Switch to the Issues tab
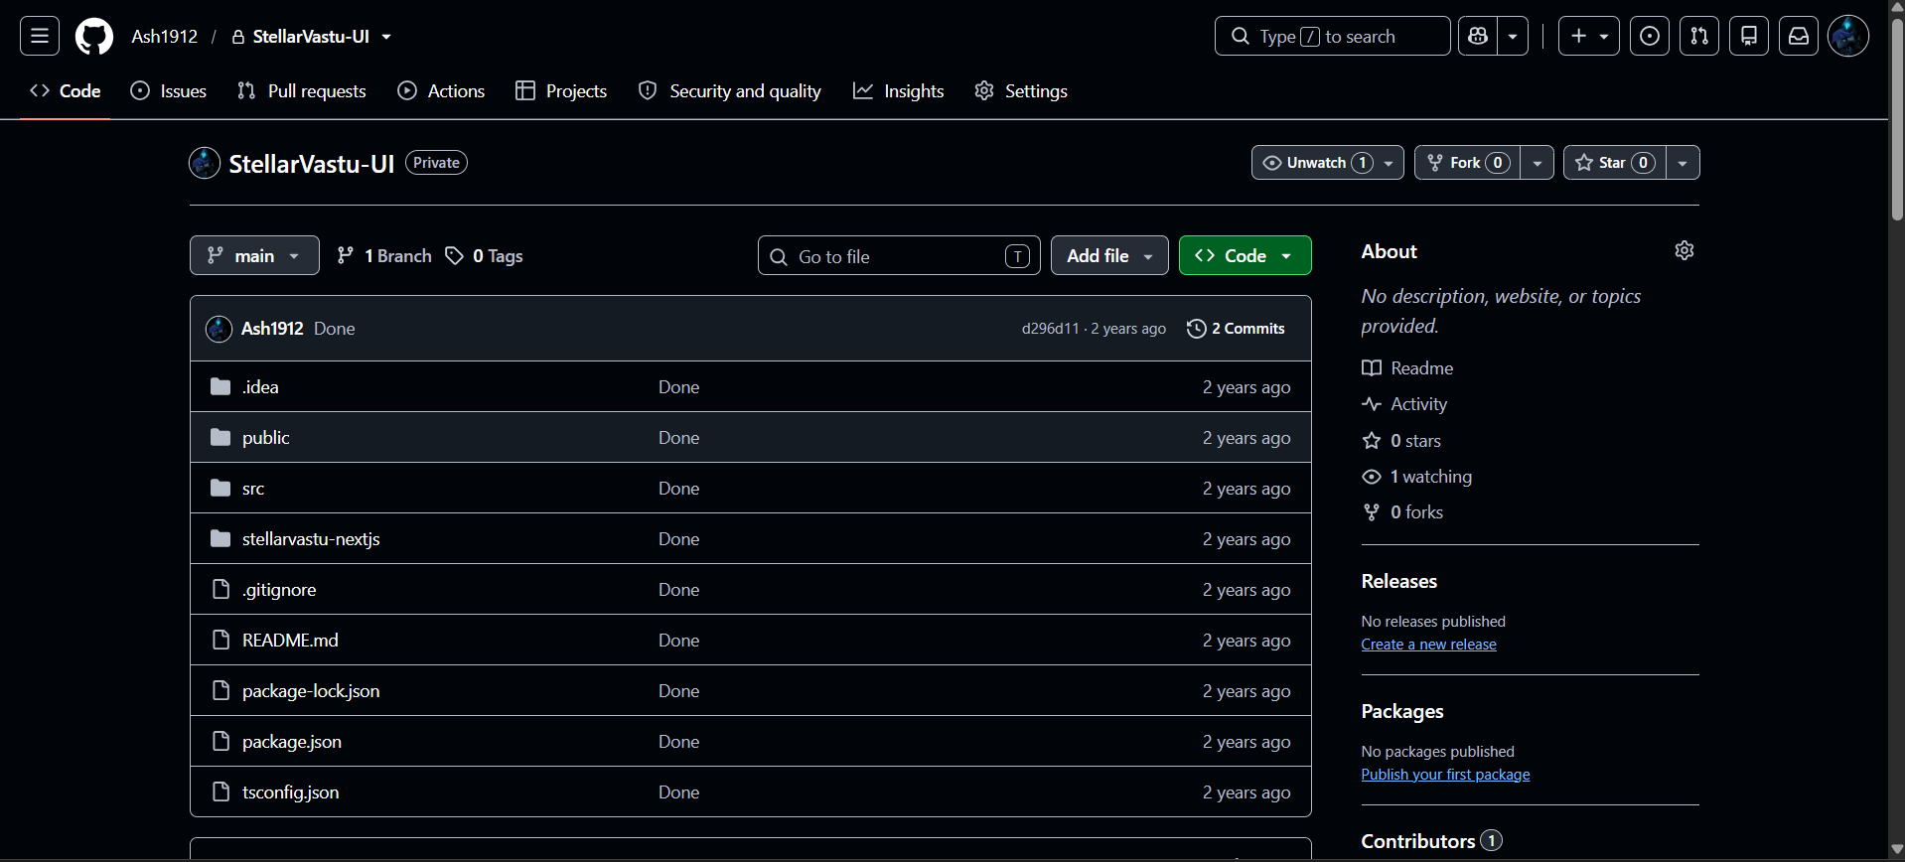Viewport: 1905px width, 862px height. coord(169,91)
